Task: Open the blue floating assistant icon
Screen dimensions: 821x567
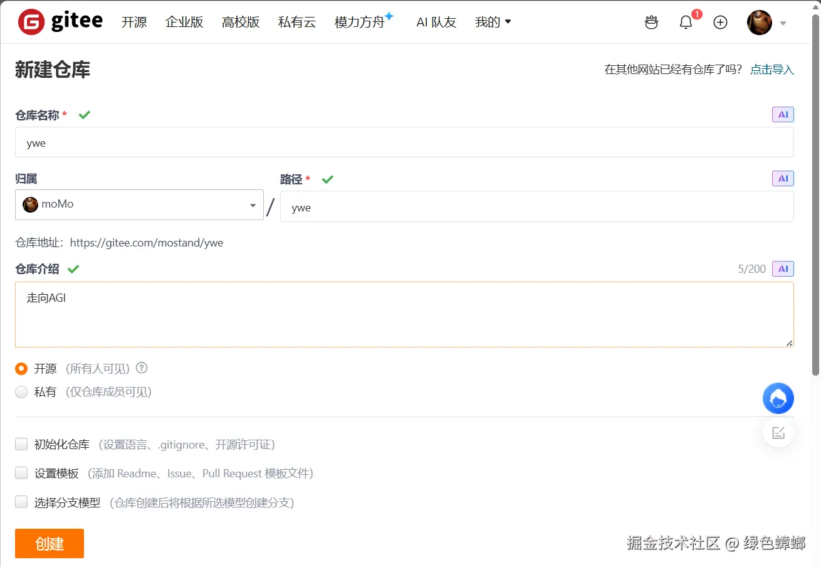Action: pos(778,398)
